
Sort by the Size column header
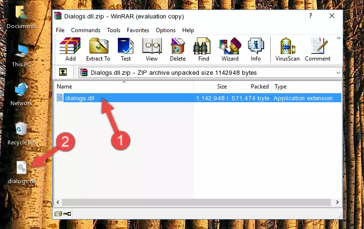coord(212,87)
